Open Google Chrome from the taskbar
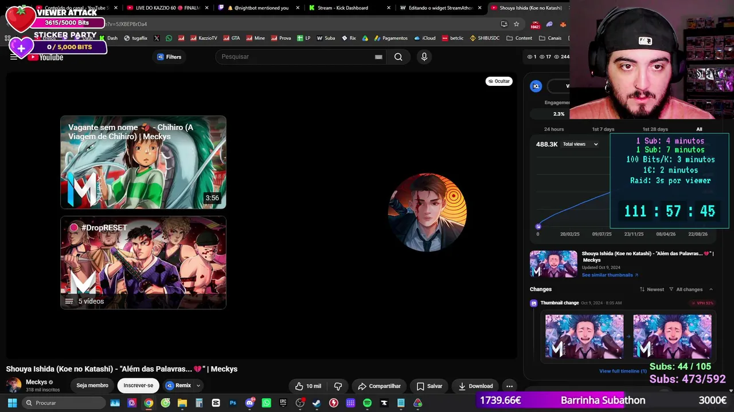Screen dimensions: 734x412 click(x=149, y=403)
